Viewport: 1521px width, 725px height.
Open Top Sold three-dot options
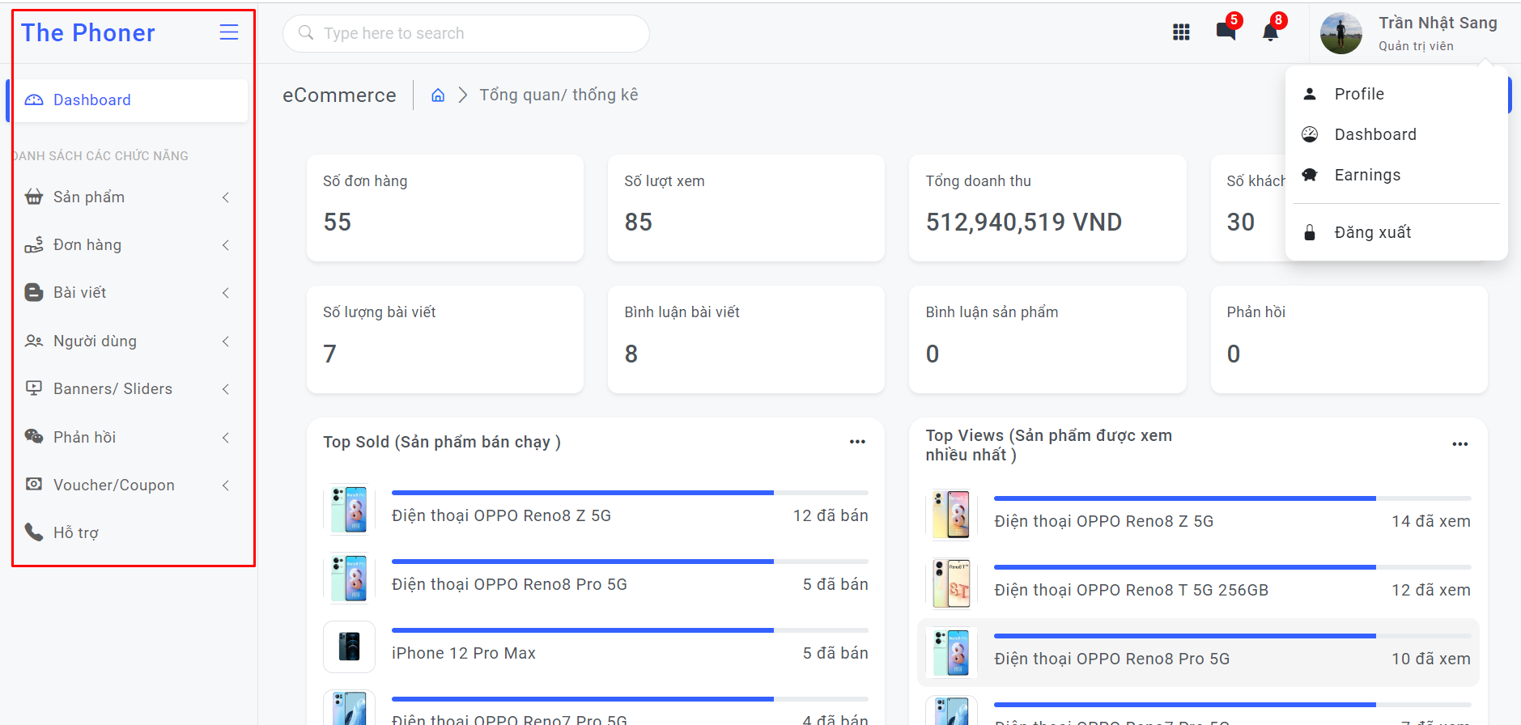click(857, 442)
